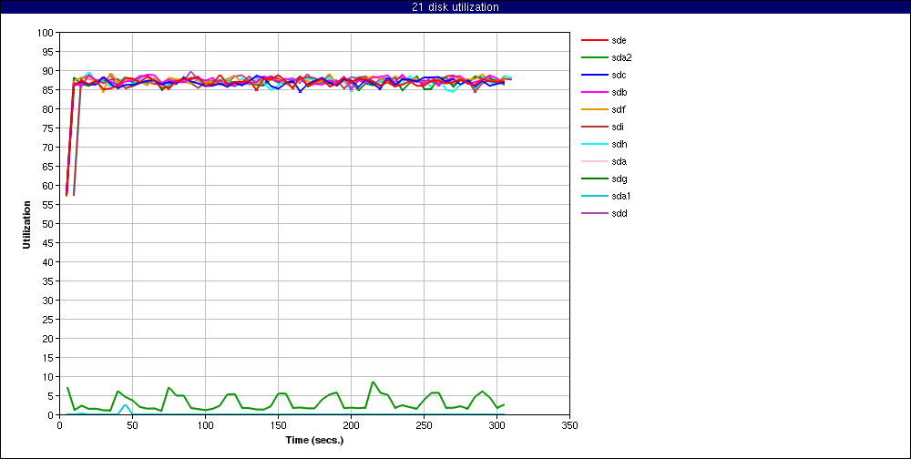The width and height of the screenshot is (911, 459).
Task: Click the 300 tick label on the x-axis
Action: [x=496, y=424]
